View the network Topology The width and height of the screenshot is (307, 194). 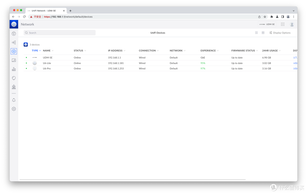[x=14, y=42]
